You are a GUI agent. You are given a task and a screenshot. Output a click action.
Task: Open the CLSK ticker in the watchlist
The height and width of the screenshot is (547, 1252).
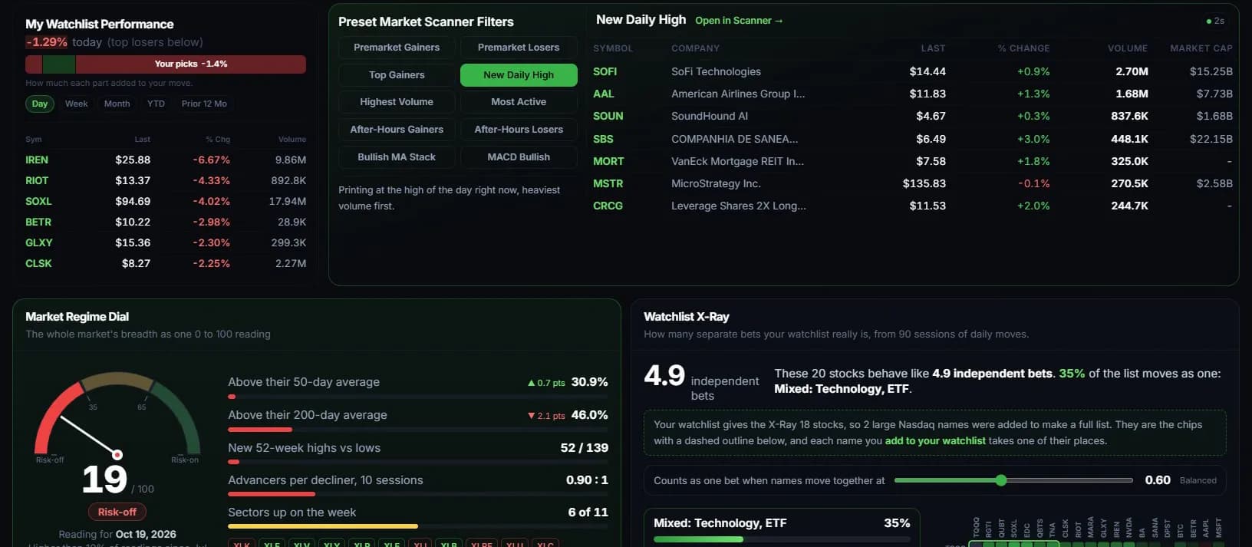point(38,264)
